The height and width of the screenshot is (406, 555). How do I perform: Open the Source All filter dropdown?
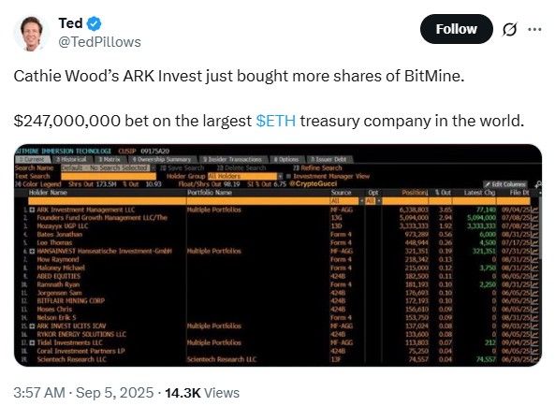[x=362, y=201]
